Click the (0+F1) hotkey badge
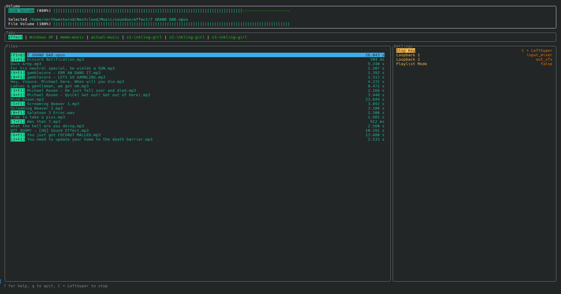Image resolution: width=561 pixels, height=294 pixels. click(18, 113)
